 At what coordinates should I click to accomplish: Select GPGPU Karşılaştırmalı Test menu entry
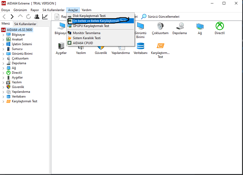(x=100, y=26)
